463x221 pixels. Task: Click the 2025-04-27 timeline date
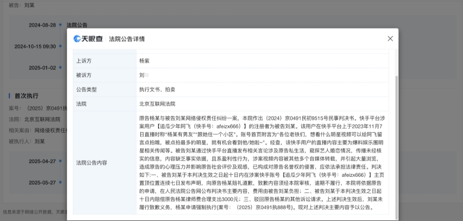click(x=42, y=161)
